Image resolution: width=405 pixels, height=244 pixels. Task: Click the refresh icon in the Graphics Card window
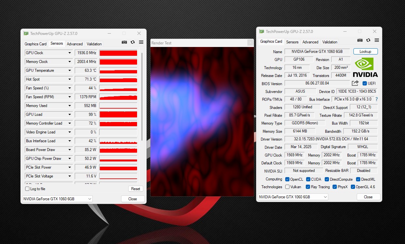pos(368,40)
